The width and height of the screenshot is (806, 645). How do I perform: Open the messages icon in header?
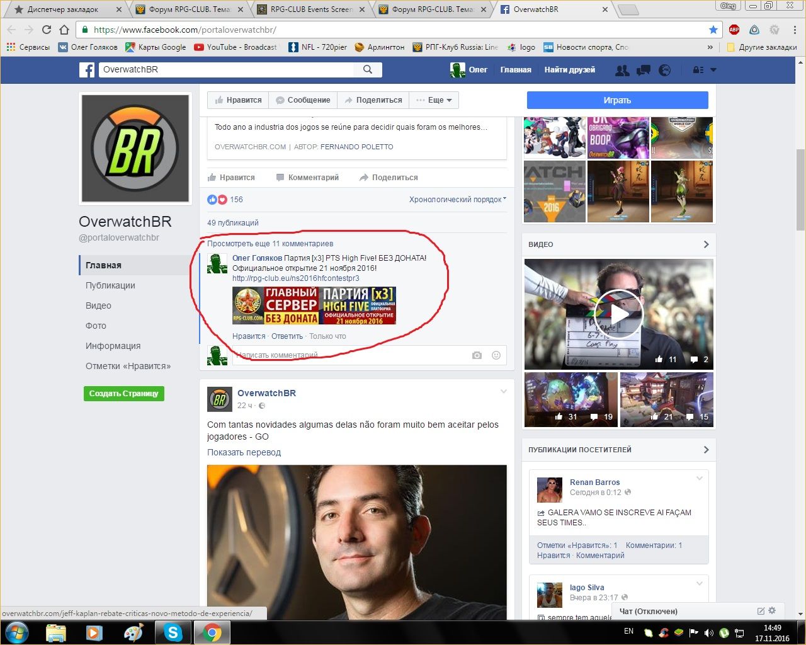click(x=644, y=70)
